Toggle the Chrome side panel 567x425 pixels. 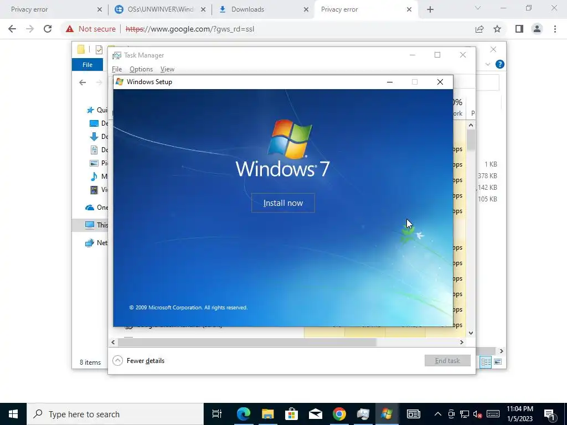click(519, 29)
